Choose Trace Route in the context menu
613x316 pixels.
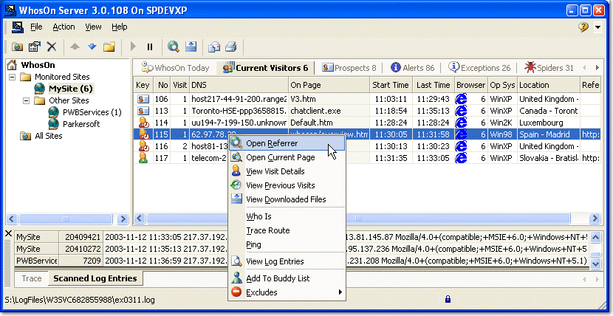point(267,230)
